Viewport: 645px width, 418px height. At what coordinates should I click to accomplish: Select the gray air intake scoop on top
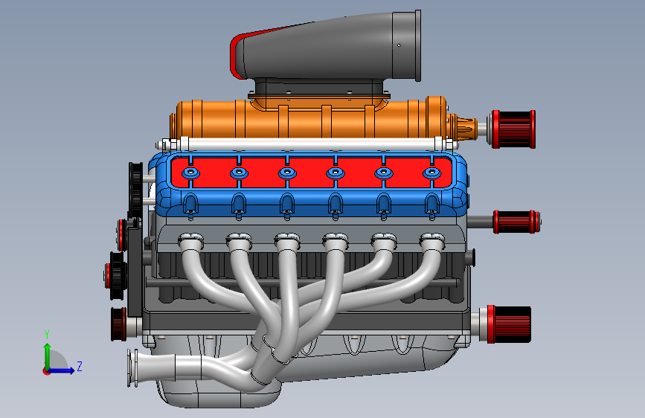click(x=326, y=47)
